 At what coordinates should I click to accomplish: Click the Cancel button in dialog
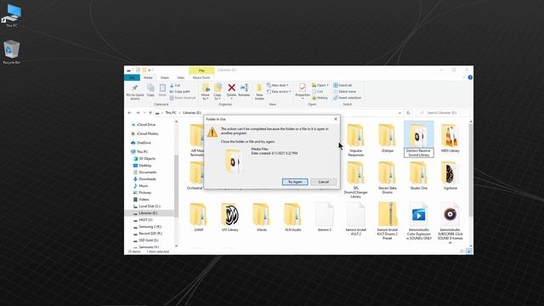323,182
